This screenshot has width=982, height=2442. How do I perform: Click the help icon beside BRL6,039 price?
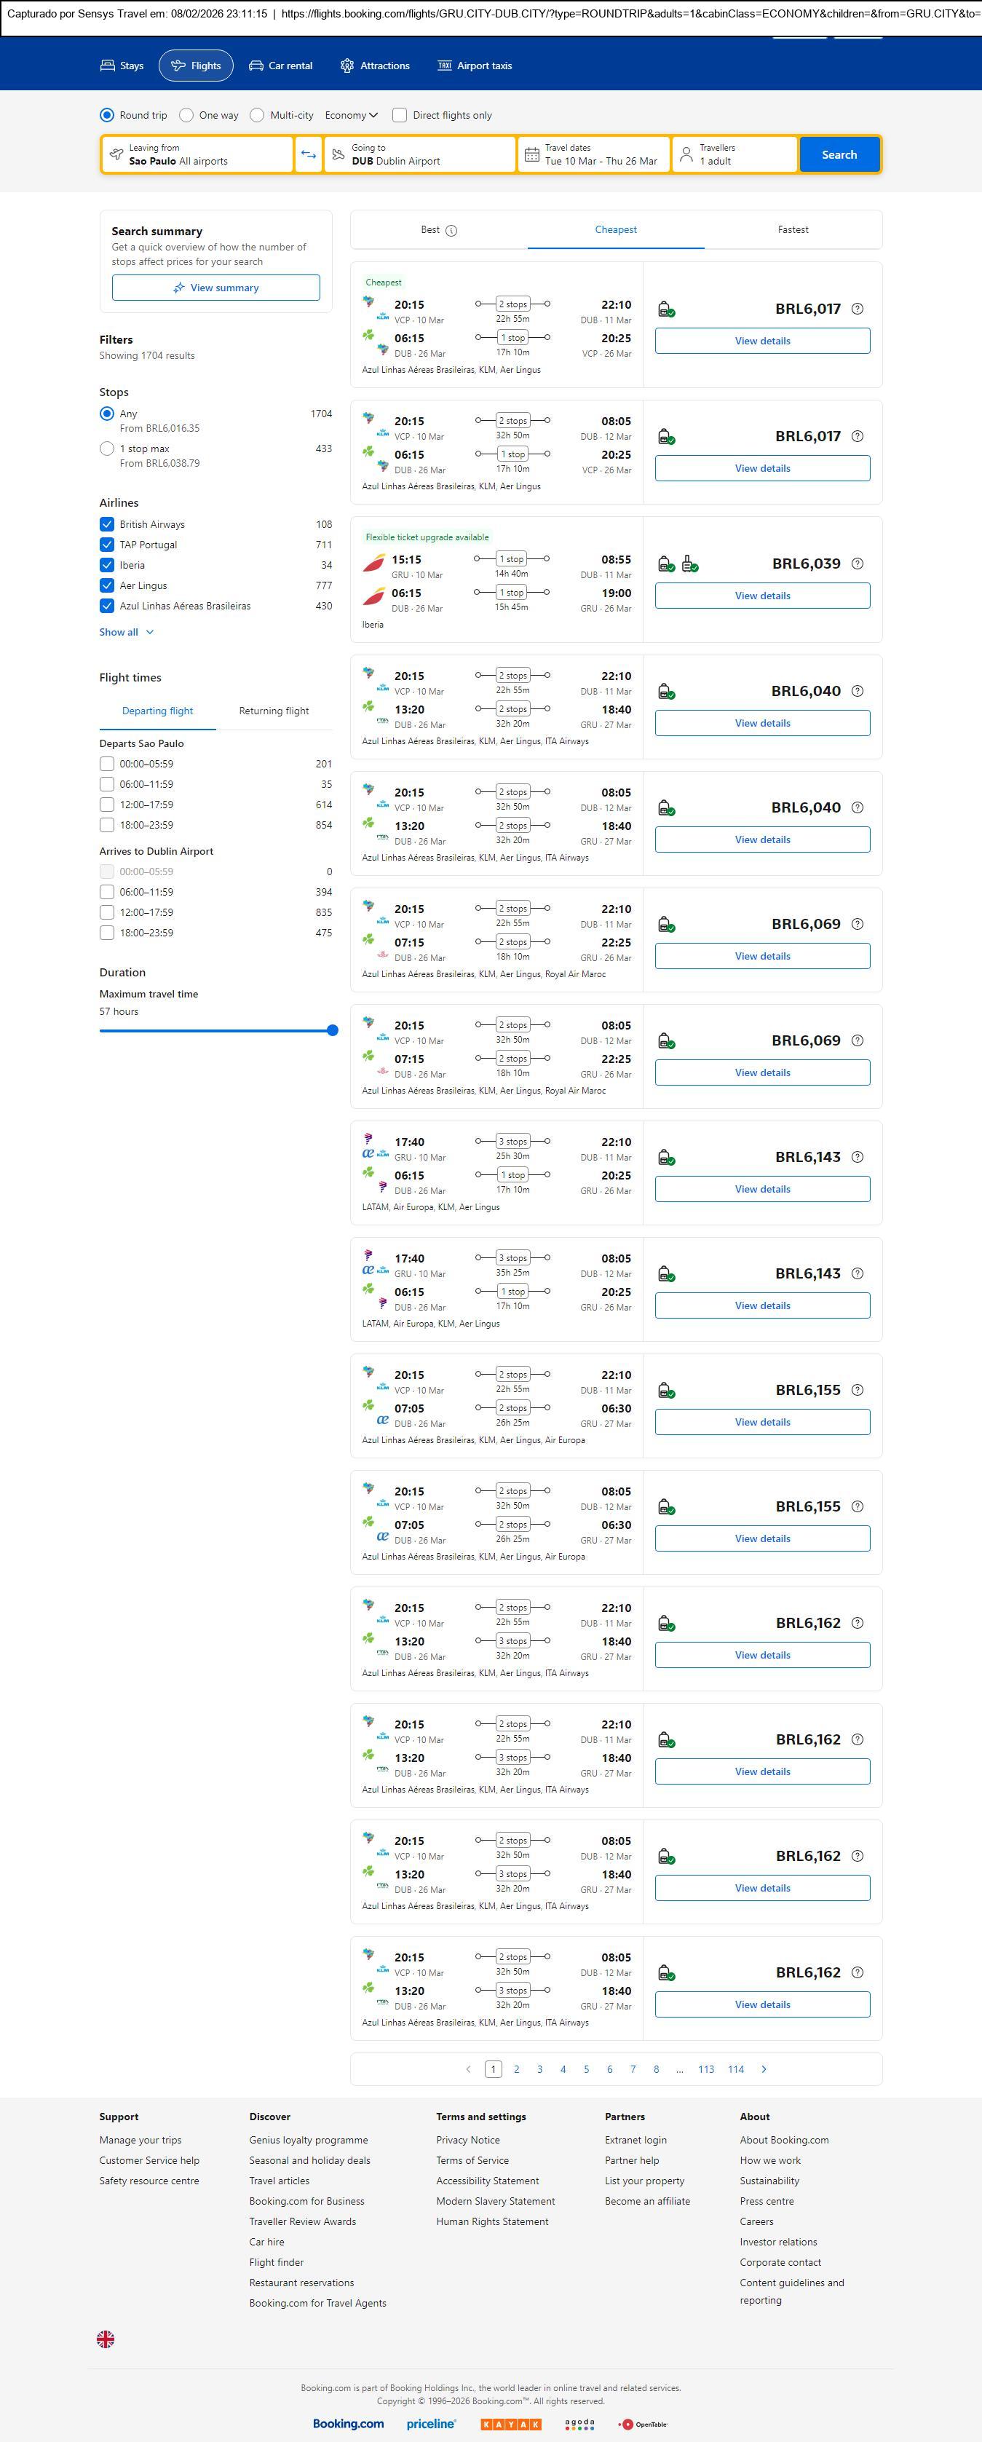coord(857,563)
